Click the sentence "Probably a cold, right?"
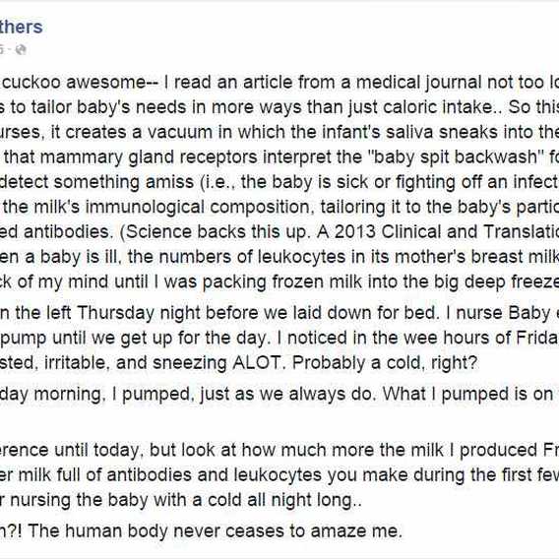Viewport: 559px width, 559px height. (x=385, y=363)
